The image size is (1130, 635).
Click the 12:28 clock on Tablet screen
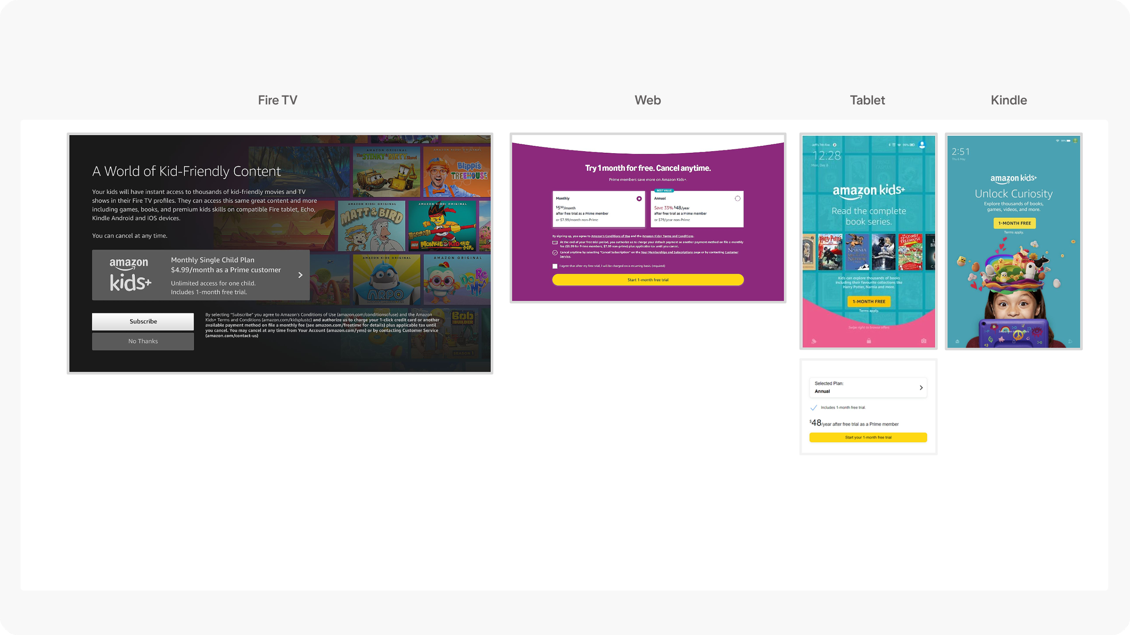pyautogui.click(x=827, y=156)
